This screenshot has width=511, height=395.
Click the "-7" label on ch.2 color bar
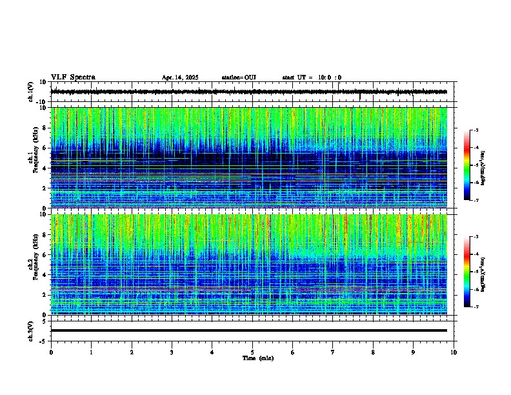tap(476, 307)
